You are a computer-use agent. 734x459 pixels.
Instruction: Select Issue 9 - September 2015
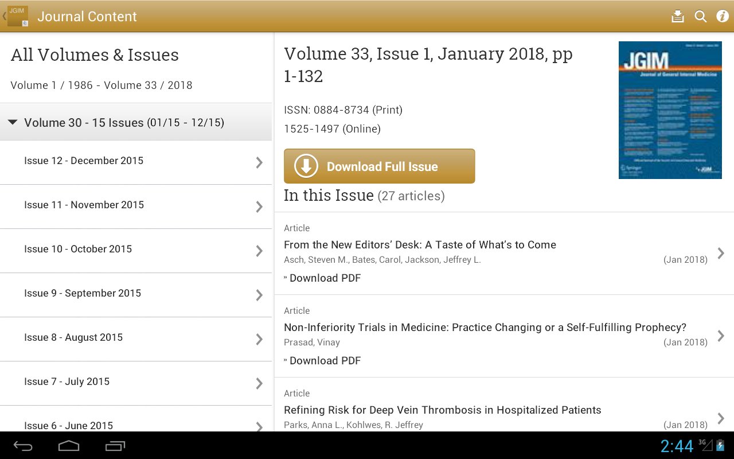(x=83, y=293)
